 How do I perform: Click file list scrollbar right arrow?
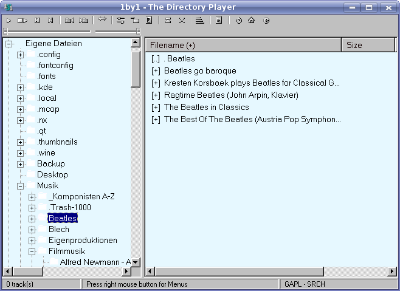tap(392, 272)
